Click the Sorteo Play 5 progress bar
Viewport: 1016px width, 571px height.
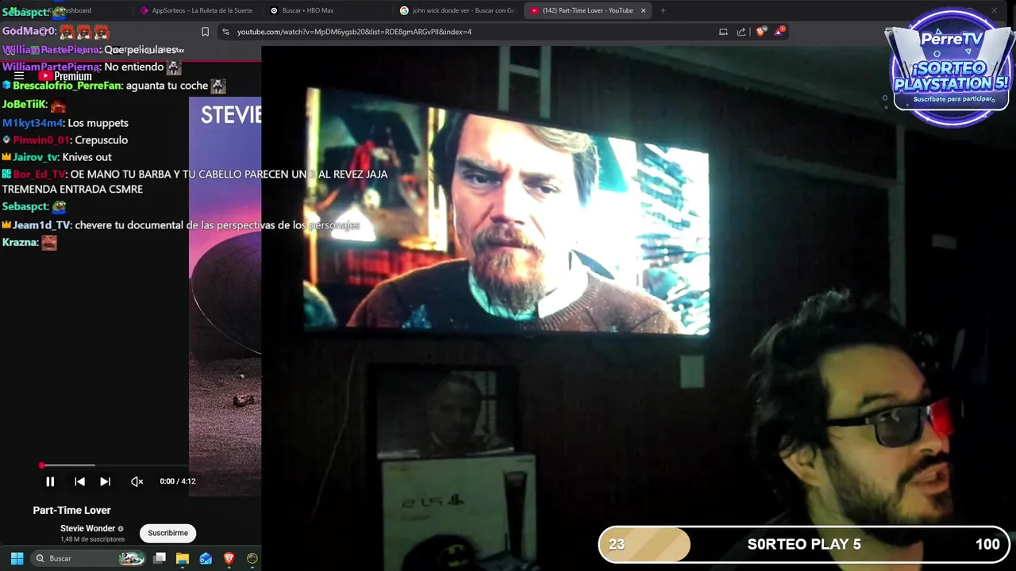pyautogui.click(x=803, y=544)
